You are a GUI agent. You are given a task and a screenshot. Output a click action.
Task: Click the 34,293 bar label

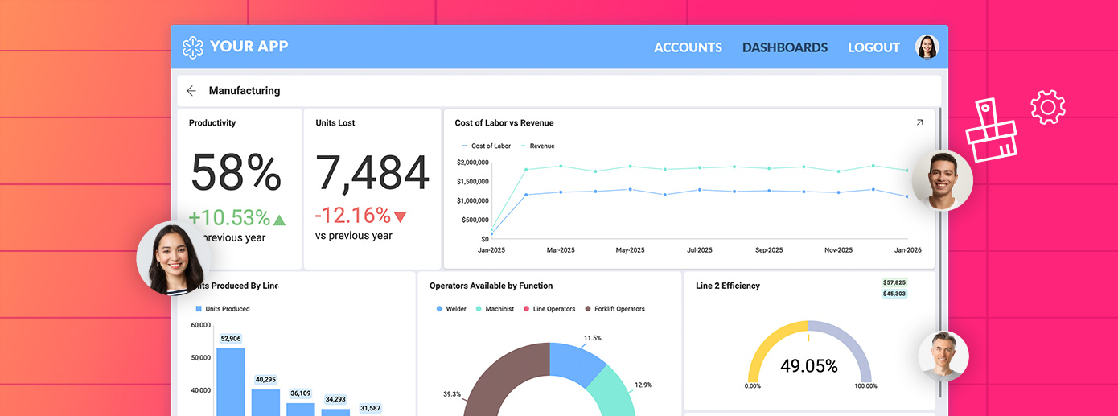coord(335,399)
